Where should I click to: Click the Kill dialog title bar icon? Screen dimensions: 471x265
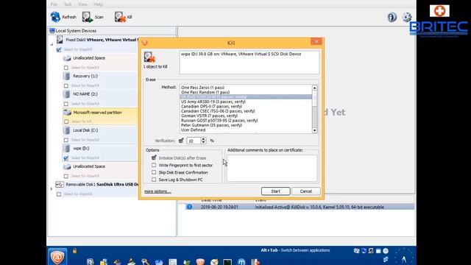pyautogui.click(x=145, y=43)
